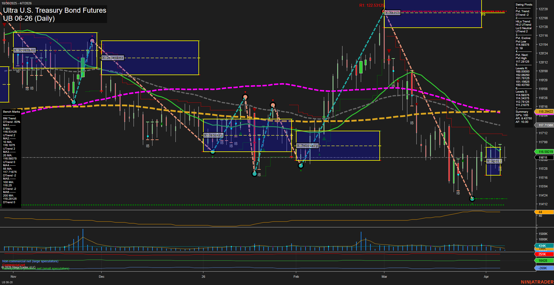Click the NinjaTrader logo in bottom right corner
The height and width of the screenshot is (285, 554).
click(x=536, y=282)
